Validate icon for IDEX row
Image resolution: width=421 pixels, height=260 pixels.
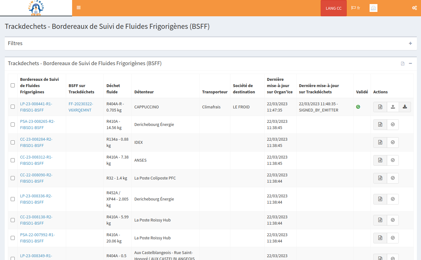(x=393, y=142)
